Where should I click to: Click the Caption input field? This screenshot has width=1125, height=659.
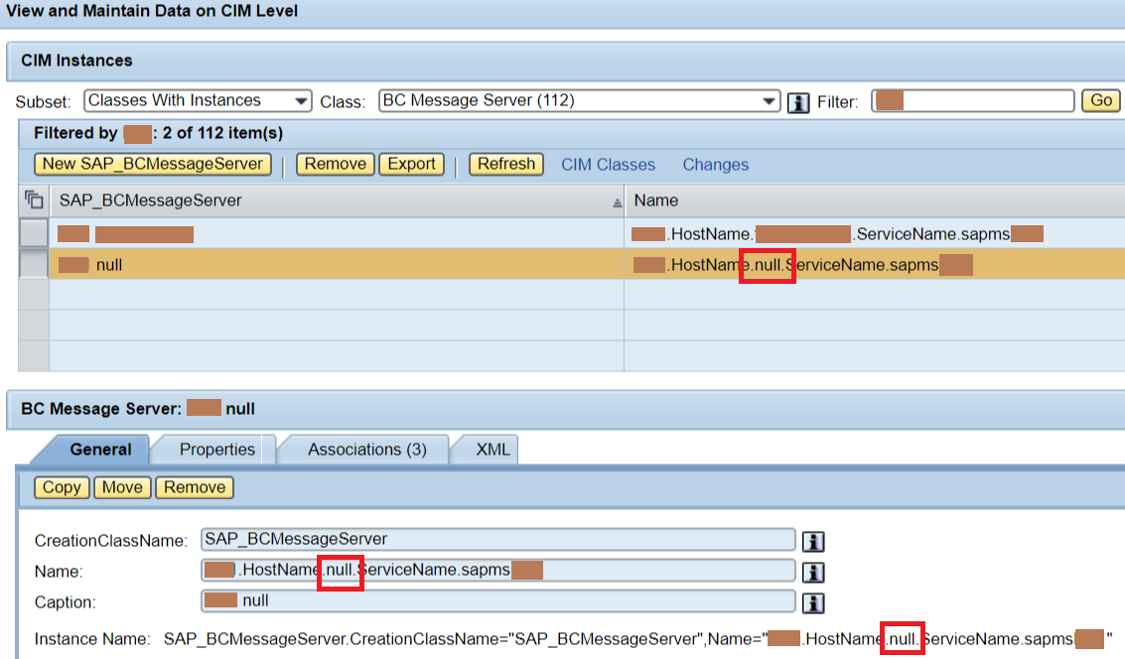497,600
